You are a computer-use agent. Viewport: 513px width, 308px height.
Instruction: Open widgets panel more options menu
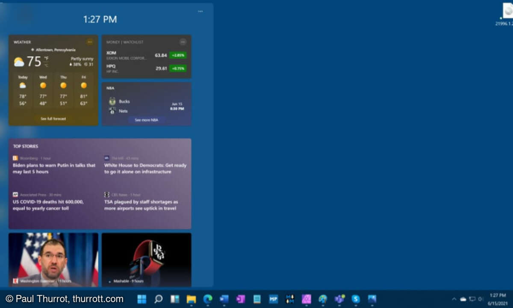200,11
